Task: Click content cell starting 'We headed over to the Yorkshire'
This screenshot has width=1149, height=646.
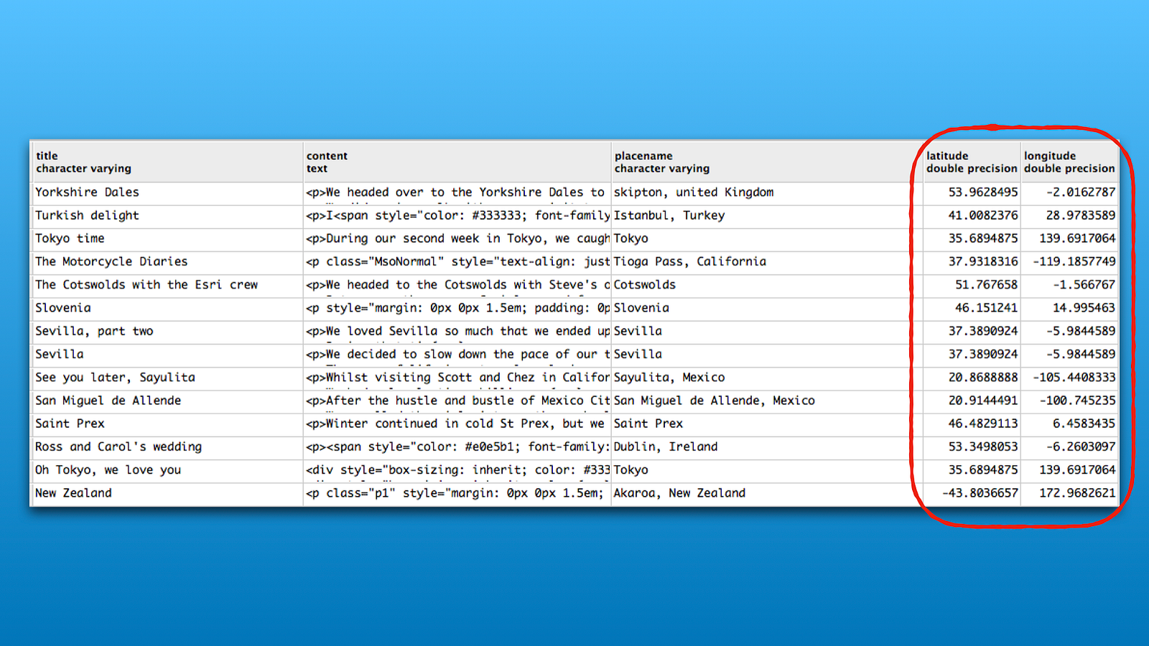Action: (457, 192)
